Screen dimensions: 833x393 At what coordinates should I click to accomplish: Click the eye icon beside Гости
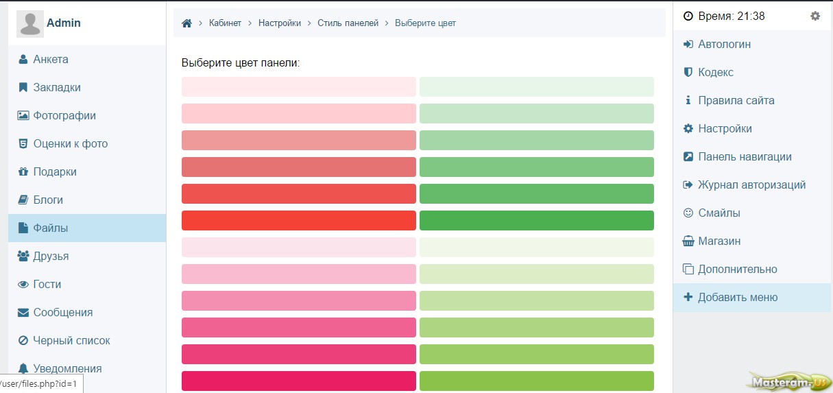[x=23, y=284]
